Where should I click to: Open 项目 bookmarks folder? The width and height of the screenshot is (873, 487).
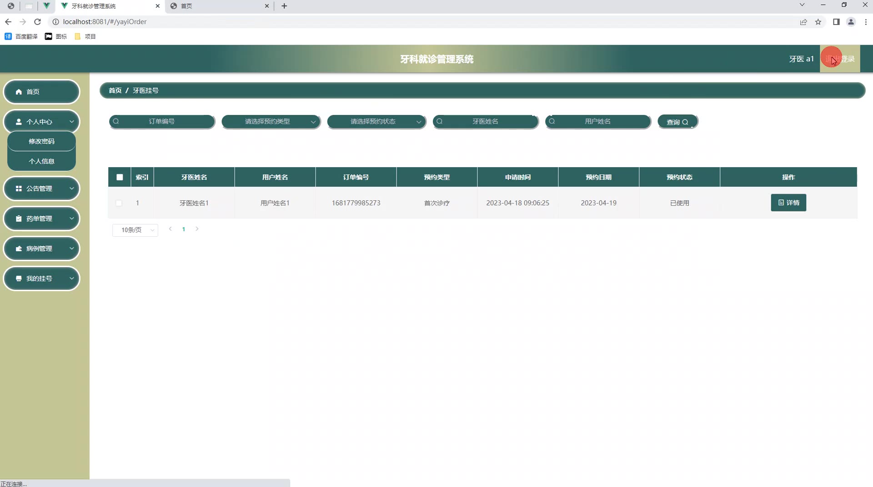(x=85, y=36)
